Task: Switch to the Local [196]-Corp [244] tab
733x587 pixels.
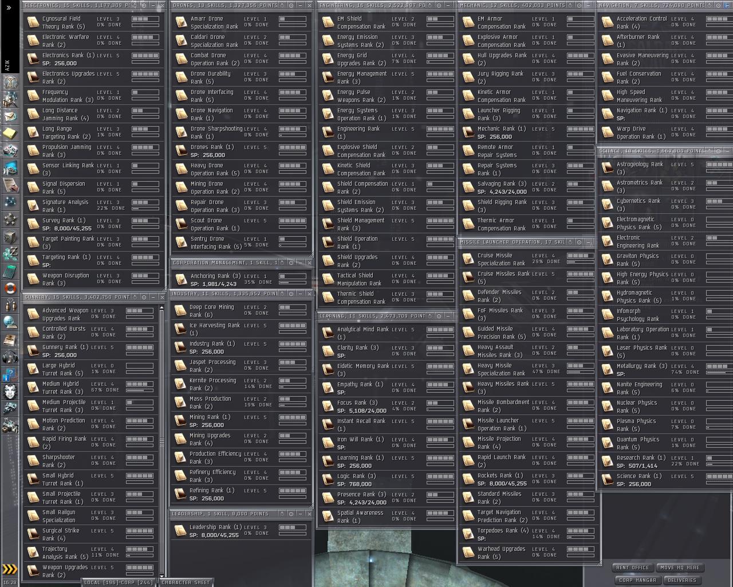Action: [119, 582]
